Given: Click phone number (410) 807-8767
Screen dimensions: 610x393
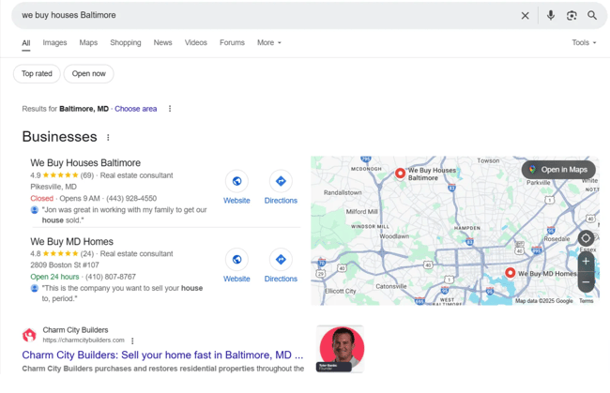Looking at the screenshot, I should [x=111, y=277].
